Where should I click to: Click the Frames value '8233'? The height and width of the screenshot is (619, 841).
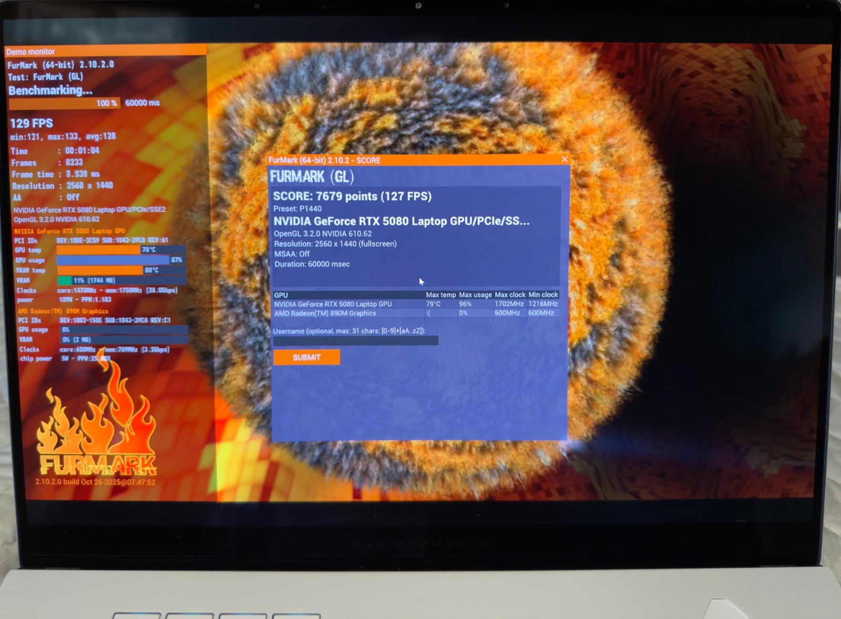click(74, 163)
